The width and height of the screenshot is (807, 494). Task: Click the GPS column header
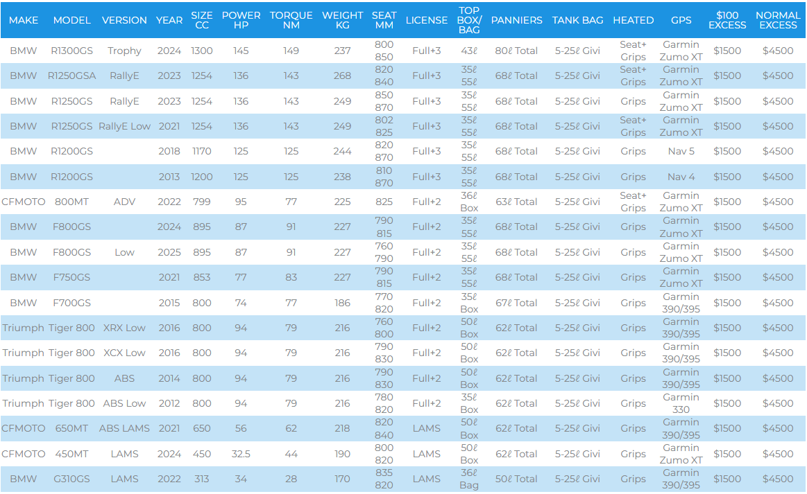[681, 20]
